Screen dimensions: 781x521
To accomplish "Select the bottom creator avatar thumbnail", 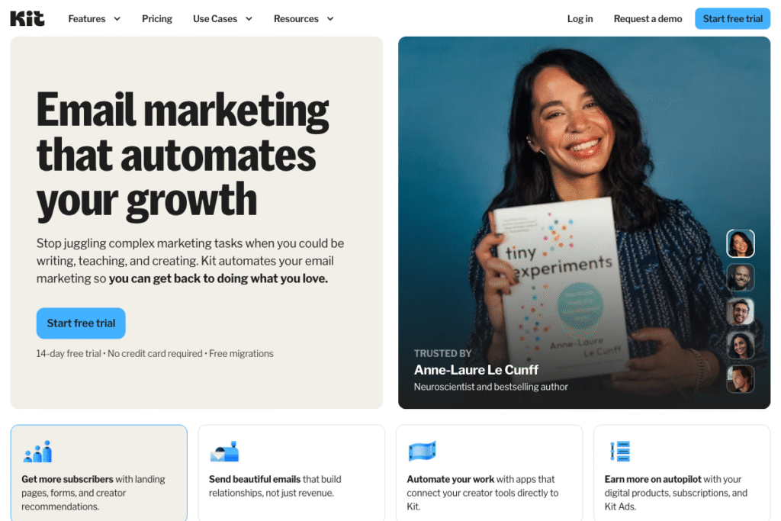I will [740, 379].
